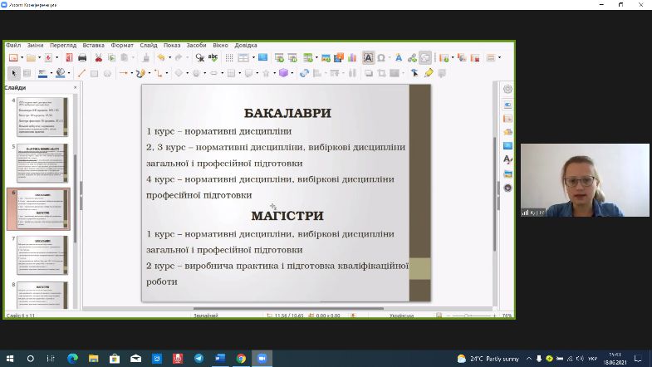Select the ellipse shape tool
This screenshot has height=367, width=652.
coord(106,73)
